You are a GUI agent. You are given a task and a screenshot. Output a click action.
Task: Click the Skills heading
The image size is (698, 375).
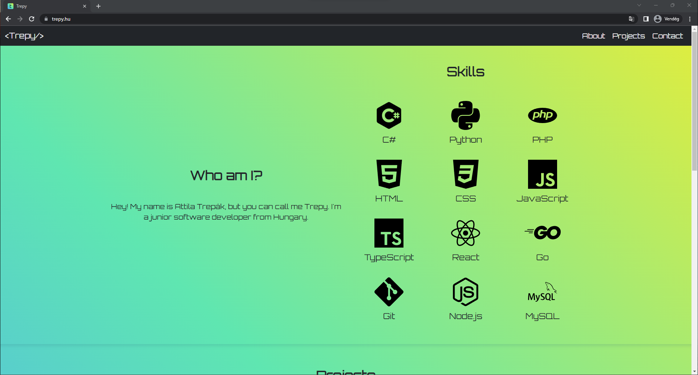tap(466, 72)
